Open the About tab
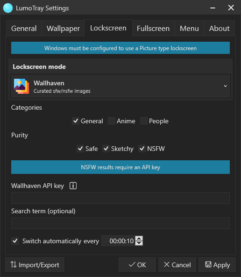This screenshot has height=277, width=241. (220, 28)
